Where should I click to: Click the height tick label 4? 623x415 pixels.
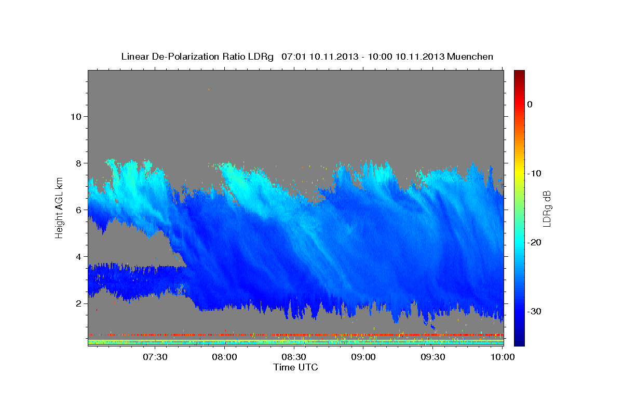pyautogui.click(x=79, y=256)
